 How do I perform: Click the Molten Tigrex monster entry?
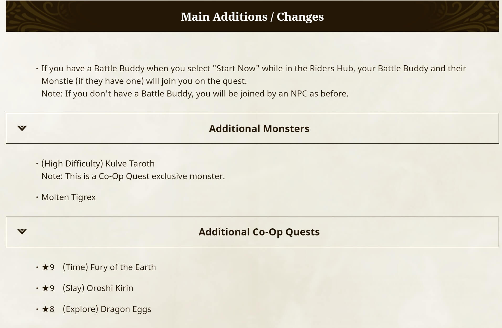coord(69,197)
